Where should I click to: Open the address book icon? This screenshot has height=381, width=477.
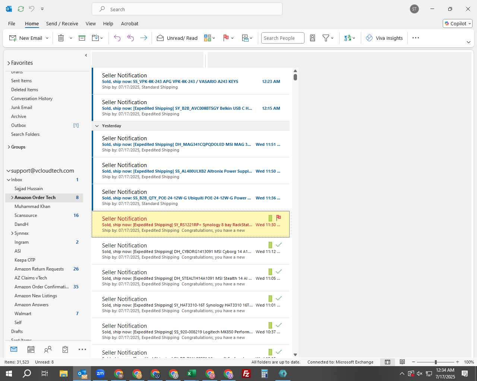(x=313, y=38)
